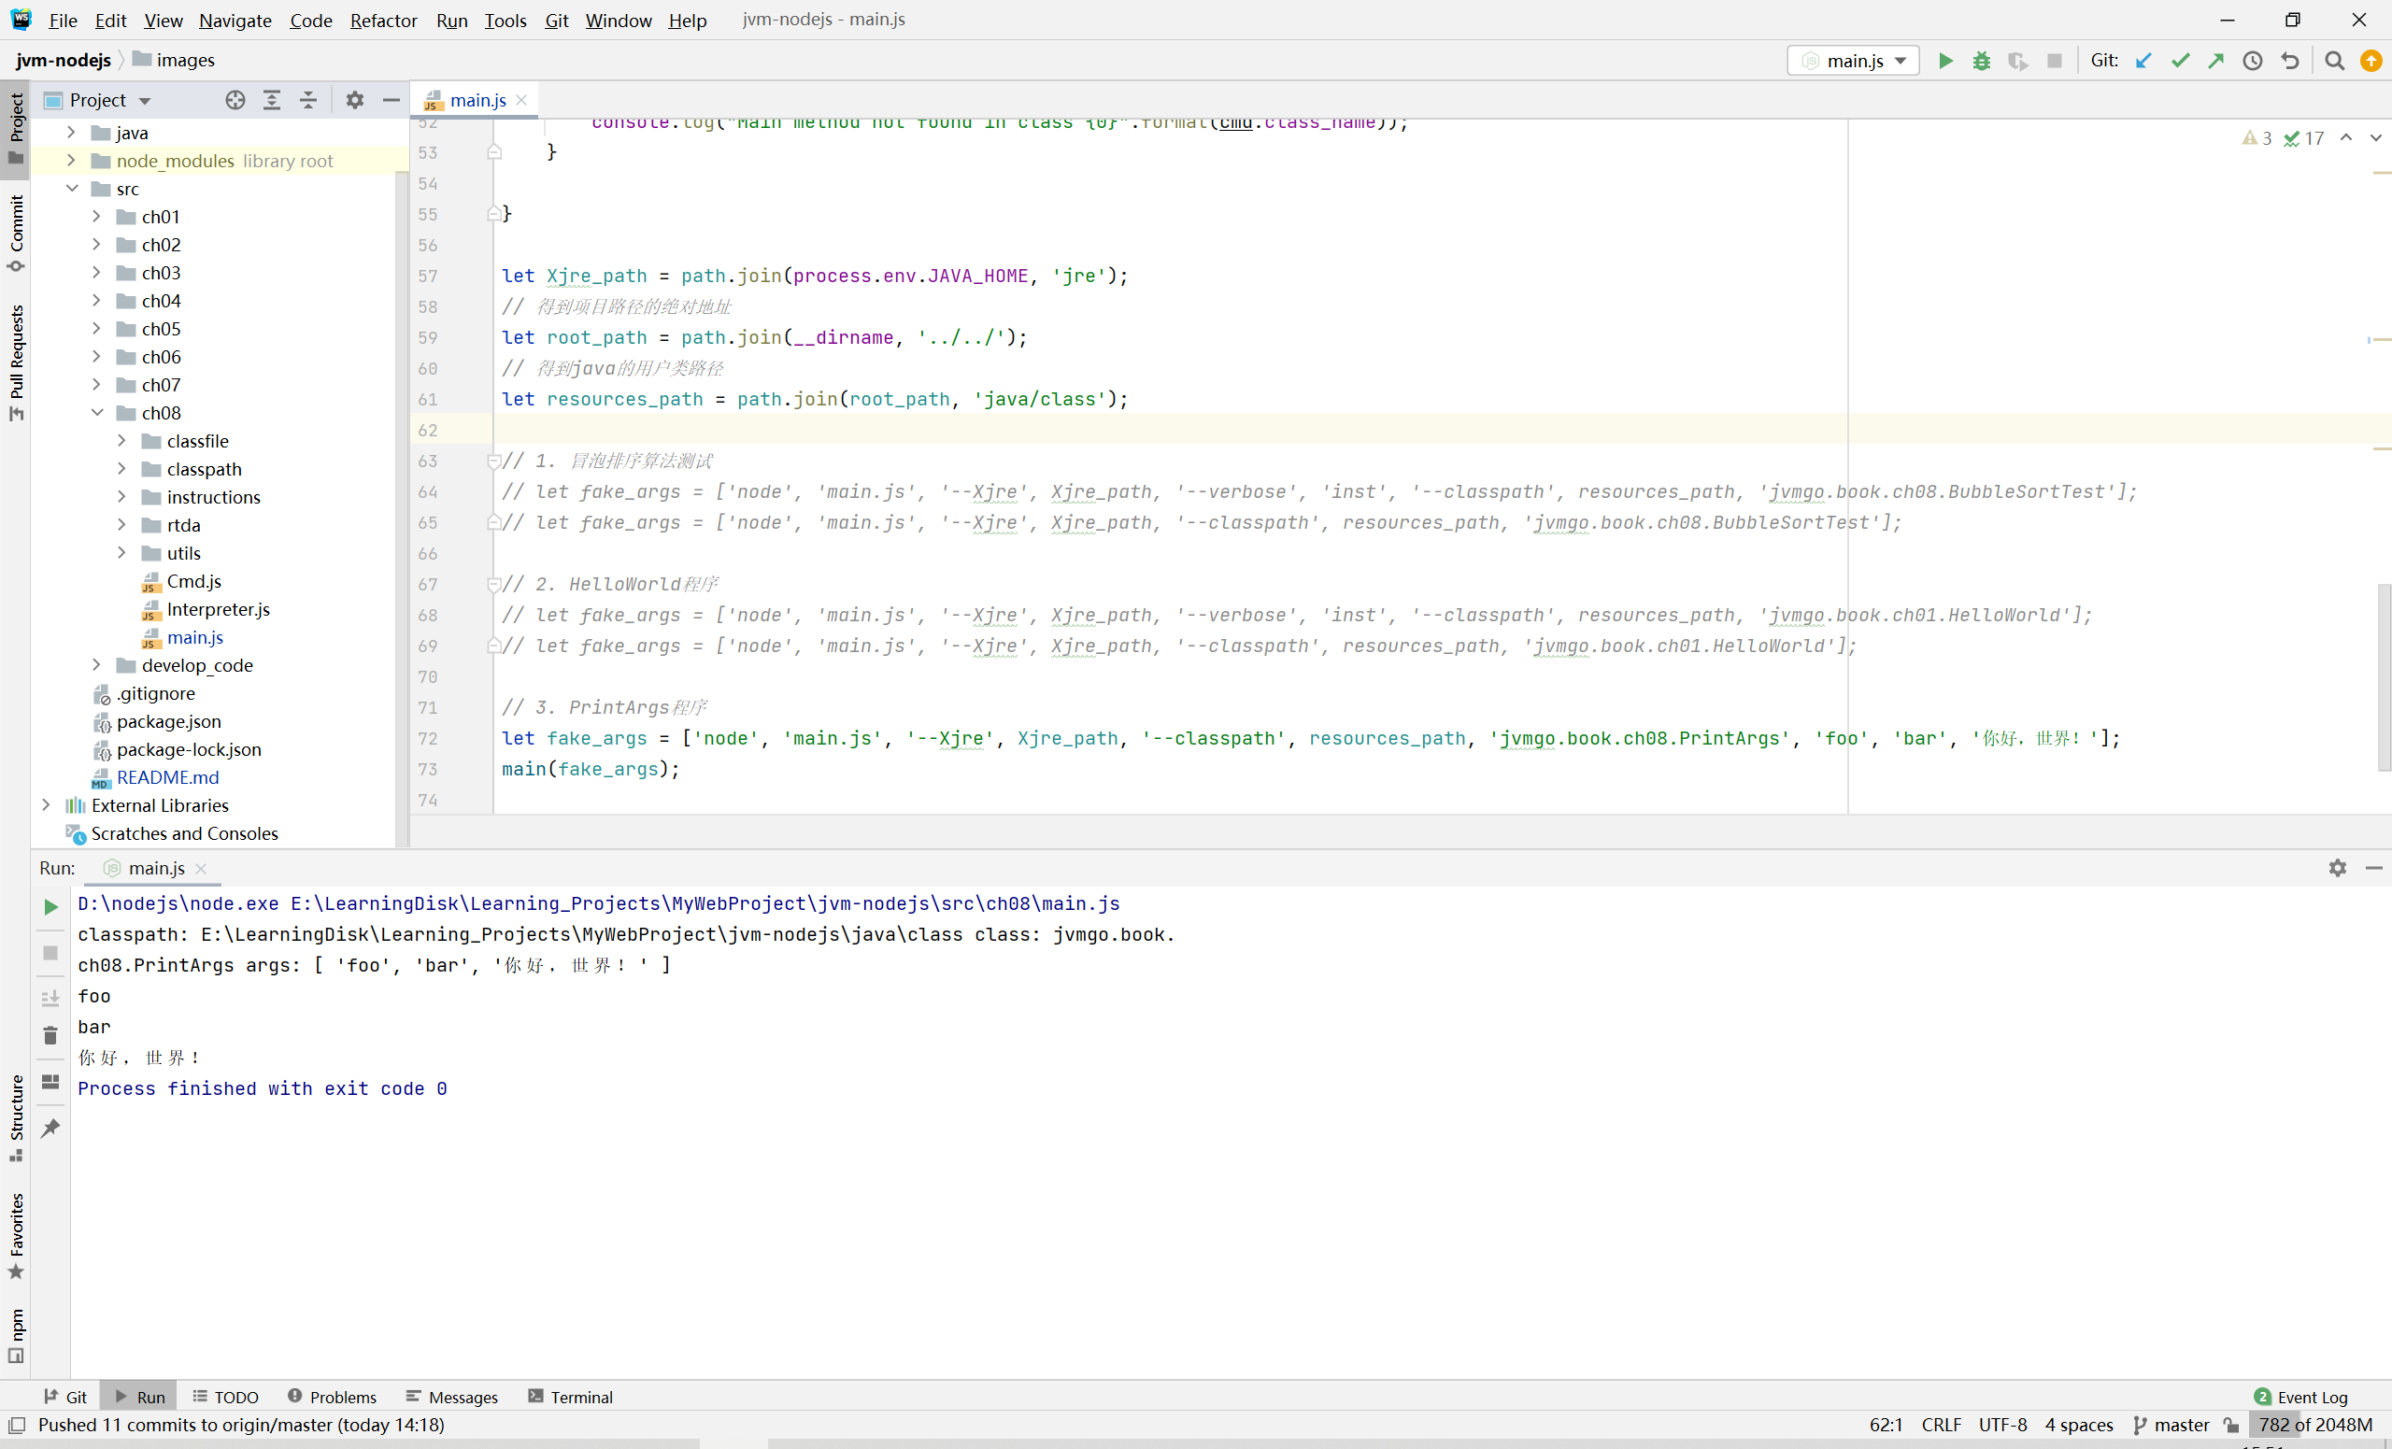The image size is (2392, 1449).
Task: Collapse the ch08 folder
Action: pos(97,413)
